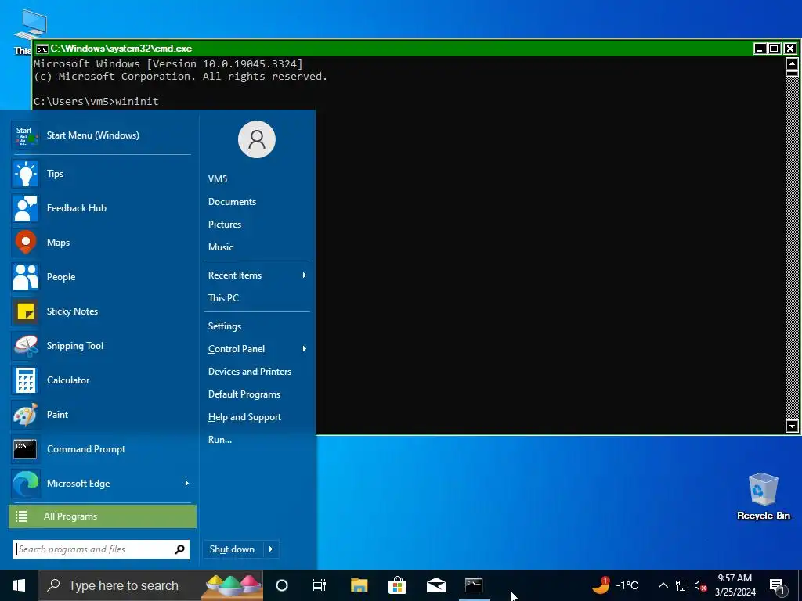Click the taskbar clock showing 9:57 AM
Viewport: 802px width, 601px height.
[x=735, y=585]
